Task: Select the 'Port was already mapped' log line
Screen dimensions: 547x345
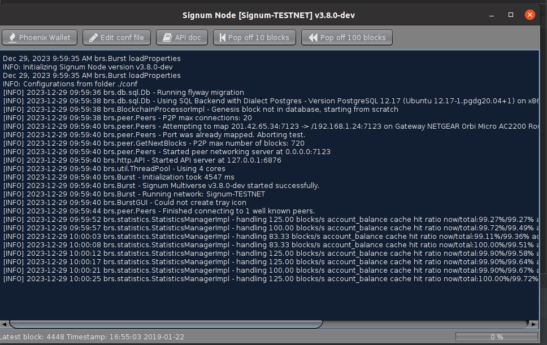Action: (x=154, y=135)
